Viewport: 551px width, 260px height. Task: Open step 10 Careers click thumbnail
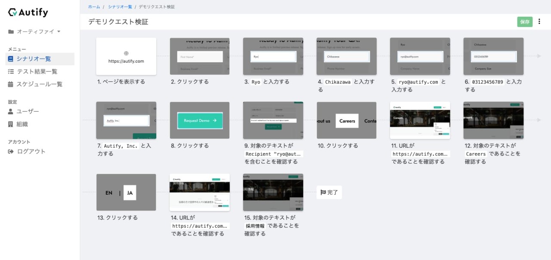(347, 120)
